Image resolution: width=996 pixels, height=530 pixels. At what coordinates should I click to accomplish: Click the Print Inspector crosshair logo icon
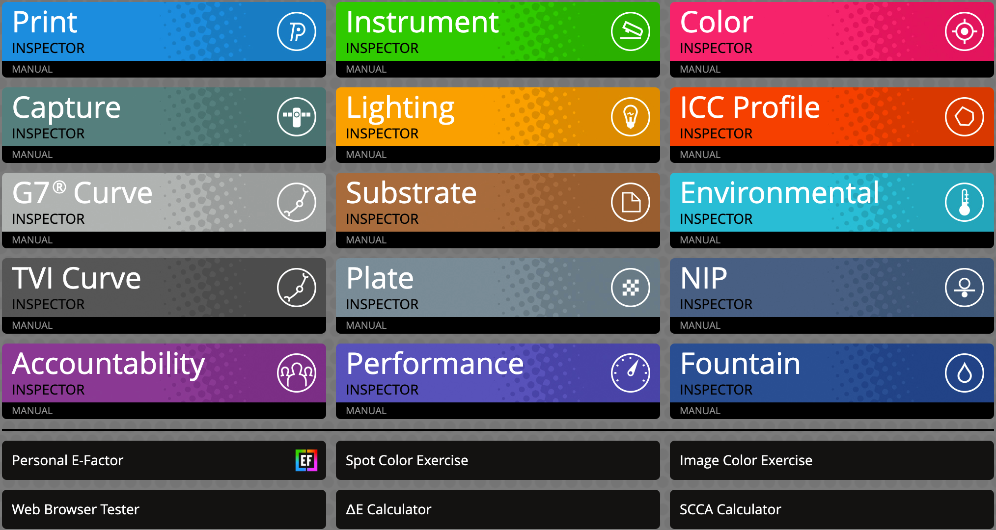[297, 31]
